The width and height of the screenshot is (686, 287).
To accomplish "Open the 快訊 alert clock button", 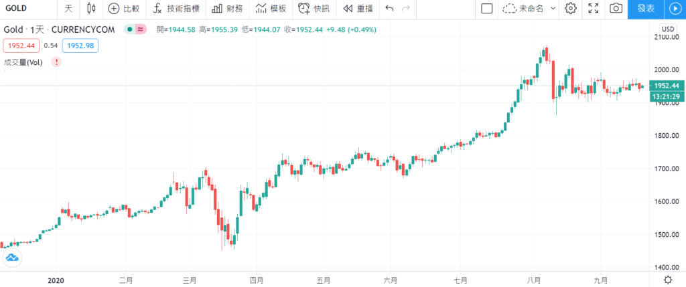I will [x=314, y=8].
